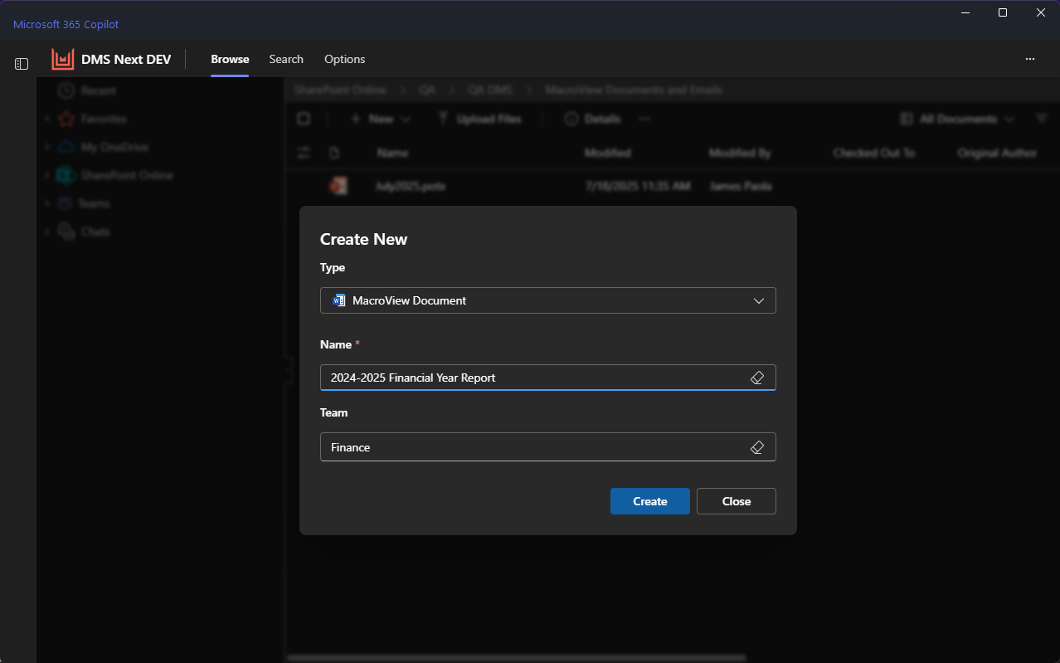Click the July2025.potx file name
Screen dimensions: 1060x663
pyautogui.click(x=411, y=187)
